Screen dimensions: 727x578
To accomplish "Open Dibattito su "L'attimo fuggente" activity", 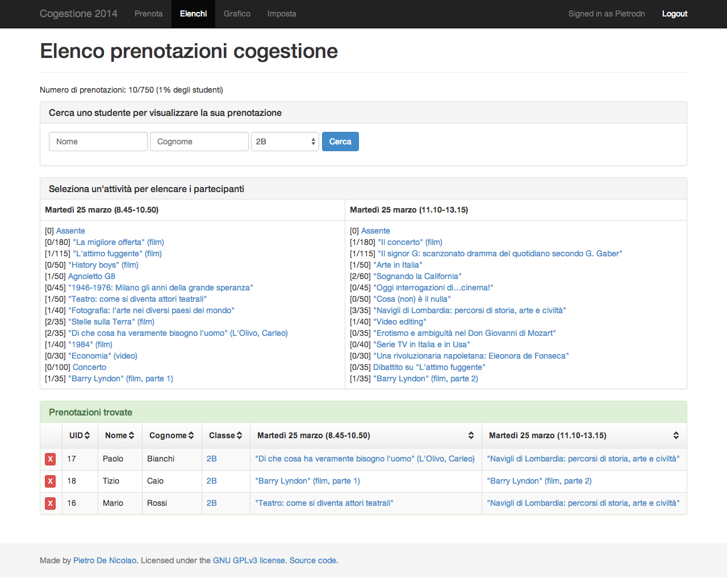I will tap(429, 367).
